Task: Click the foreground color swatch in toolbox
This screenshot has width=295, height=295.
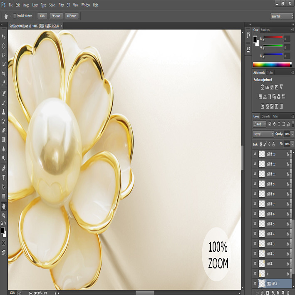Action: pos(2,230)
